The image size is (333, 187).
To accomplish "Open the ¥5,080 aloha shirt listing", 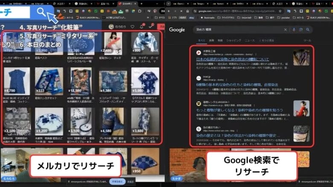I will [145, 81].
